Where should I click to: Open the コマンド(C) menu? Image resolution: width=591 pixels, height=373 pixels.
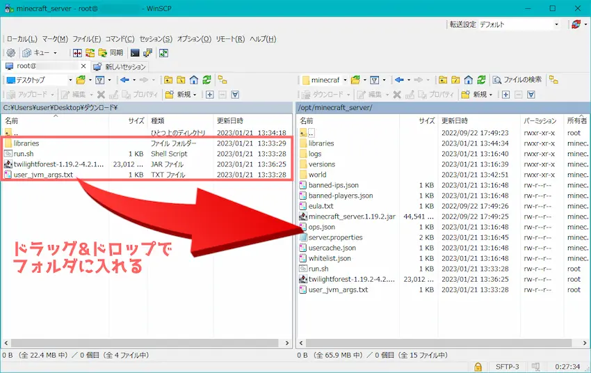[120, 39]
